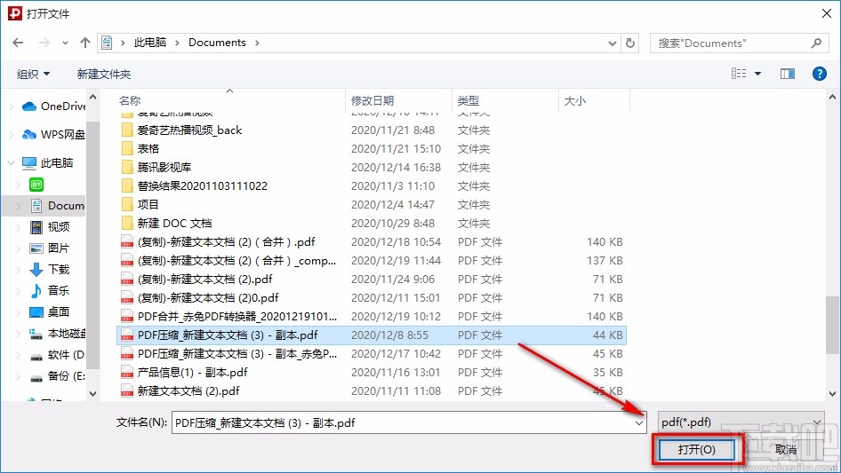
Task: Click Documents in address breadcrumb
Action: pyautogui.click(x=217, y=43)
